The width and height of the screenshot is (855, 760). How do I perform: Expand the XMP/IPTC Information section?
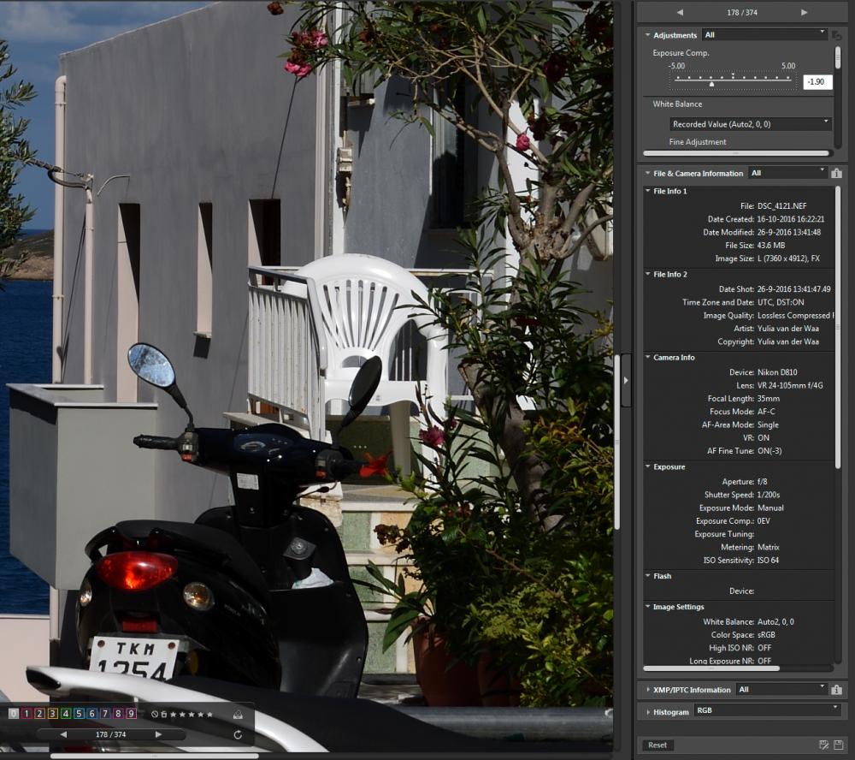point(648,690)
